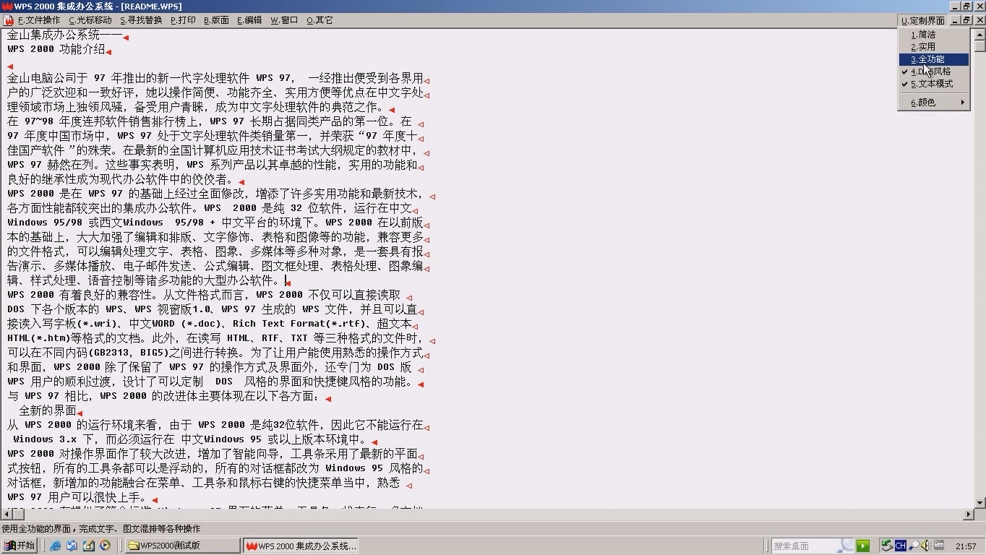Click the rightmost tray icon before the clock

[x=939, y=546]
